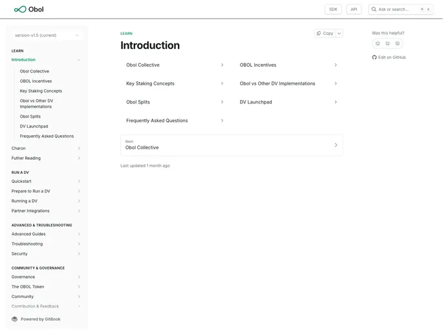445x331 pixels.
Task: Open Obol vs Other DV Implementations card
Action: point(288,83)
